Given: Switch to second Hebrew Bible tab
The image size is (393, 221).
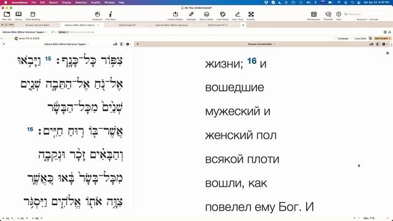Looking at the screenshot, I should click(172, 25).
